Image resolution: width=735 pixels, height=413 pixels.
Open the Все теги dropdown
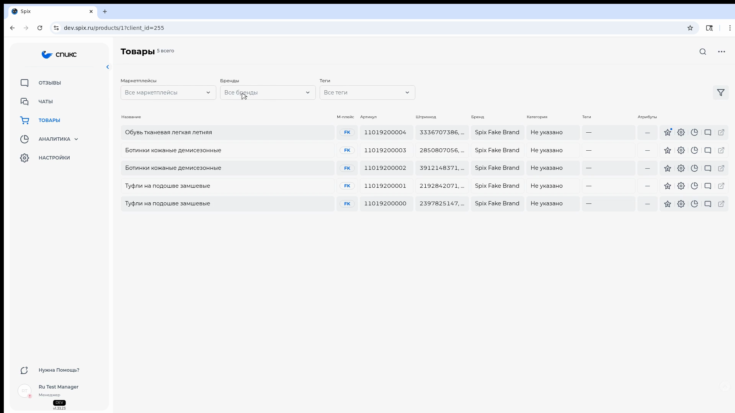[x=367, y=93]
